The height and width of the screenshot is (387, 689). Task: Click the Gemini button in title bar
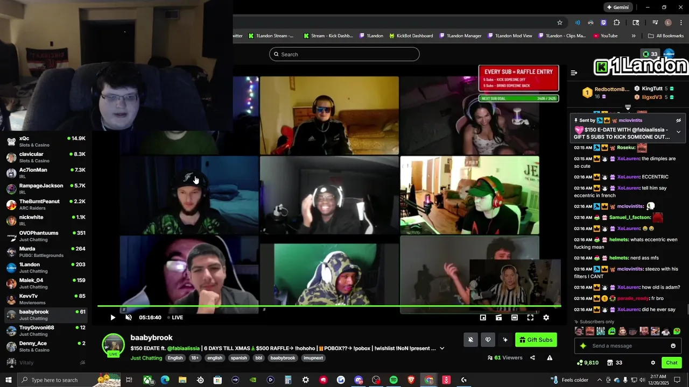(x=618, y=8)
